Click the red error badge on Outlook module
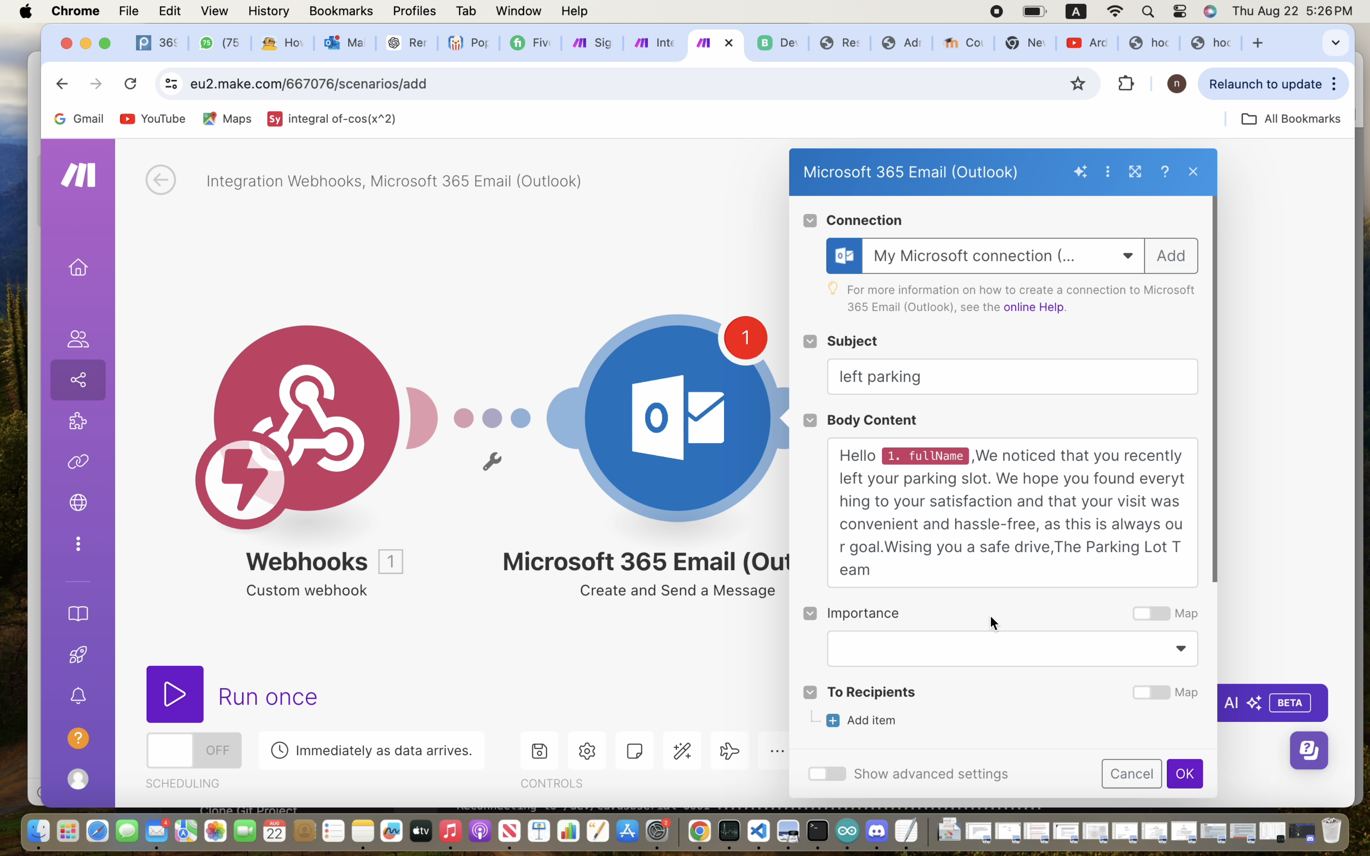 [745, 337]
